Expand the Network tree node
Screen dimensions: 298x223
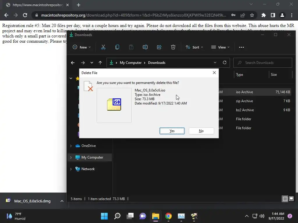point(71,169)
